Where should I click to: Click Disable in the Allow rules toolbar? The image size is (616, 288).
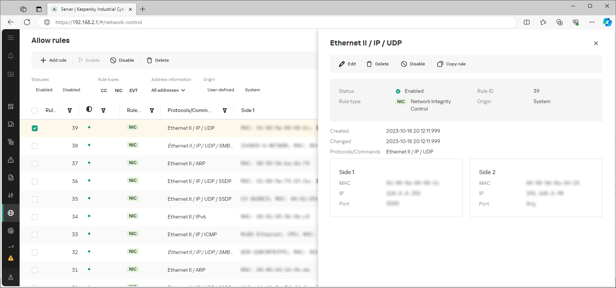coord(122,60)
